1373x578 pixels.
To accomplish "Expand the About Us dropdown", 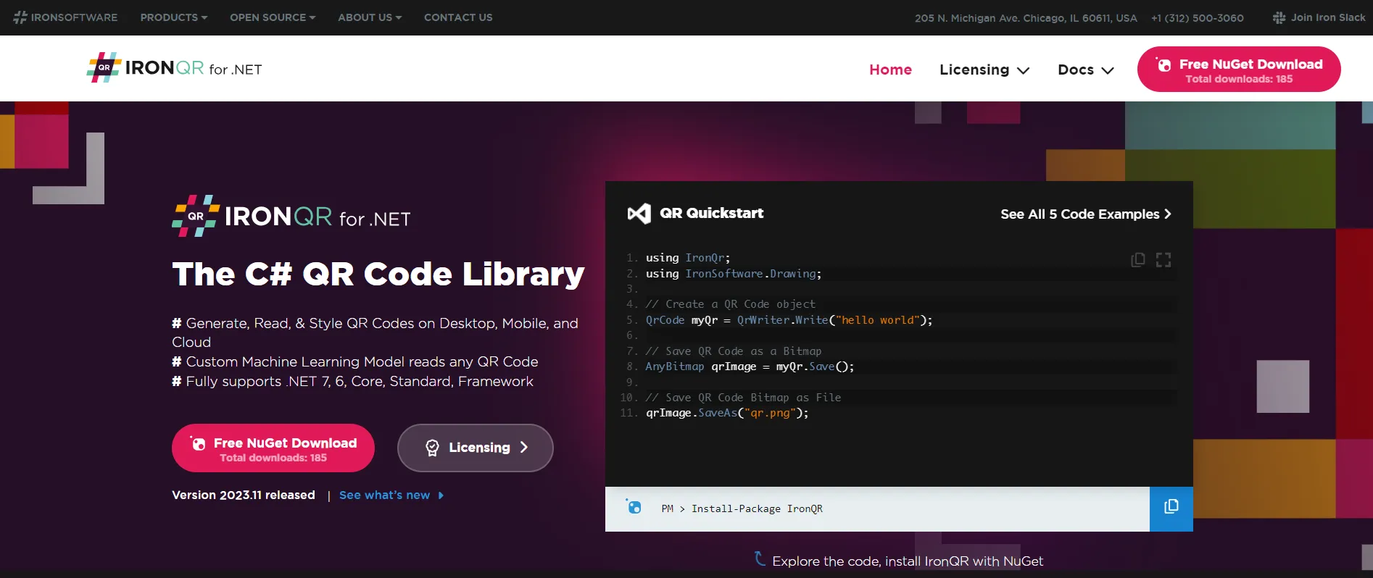I will tap(369, 17).
